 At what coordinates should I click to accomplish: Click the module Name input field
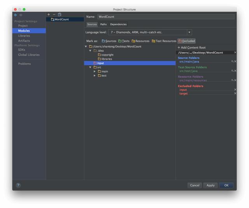pos(166,17)
